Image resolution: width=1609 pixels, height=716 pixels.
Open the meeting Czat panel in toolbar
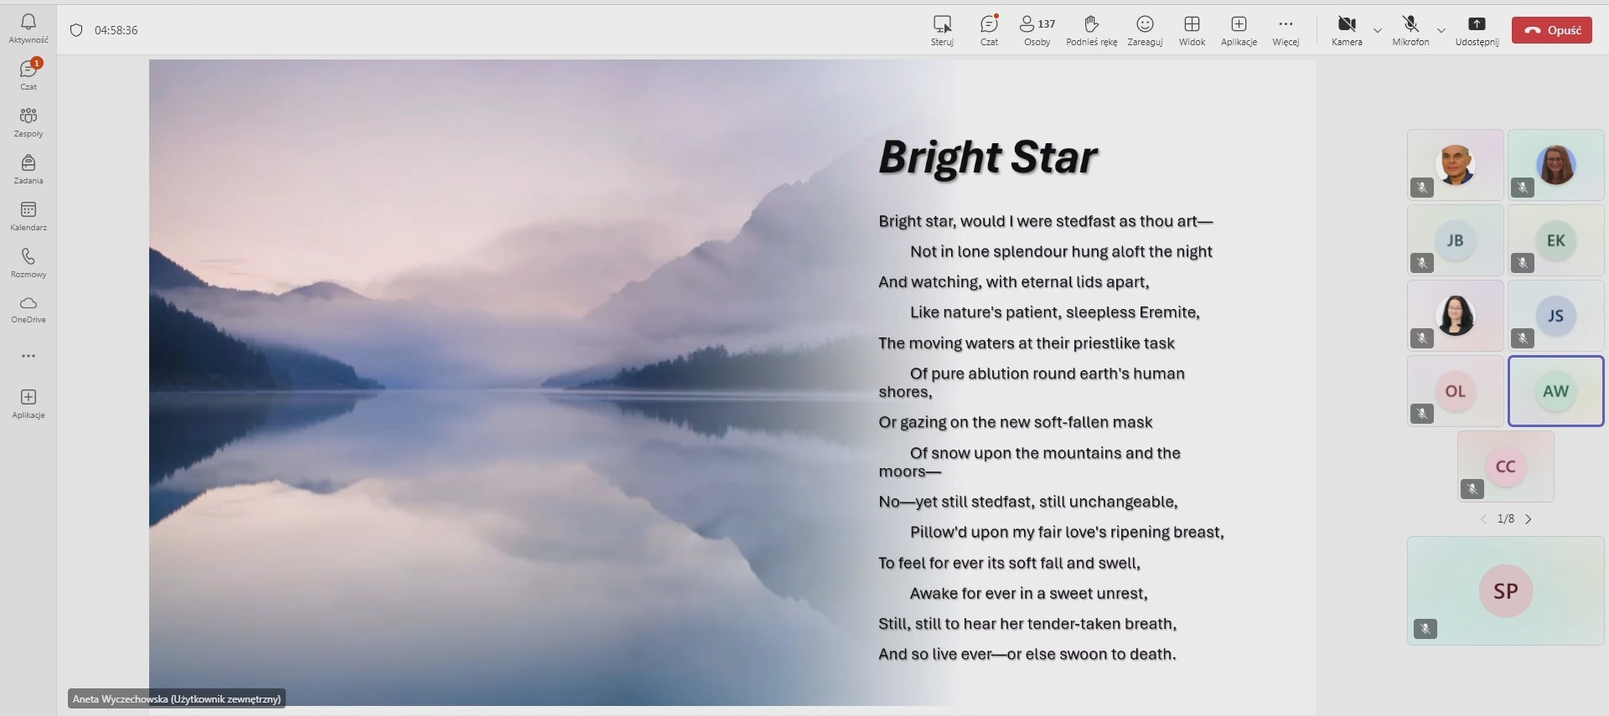click(x=989, y=30)
